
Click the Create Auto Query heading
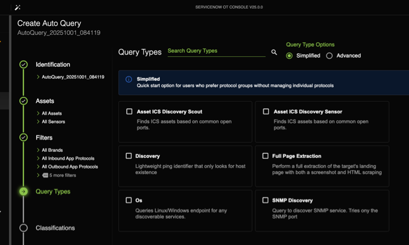[x=49, y=23]
